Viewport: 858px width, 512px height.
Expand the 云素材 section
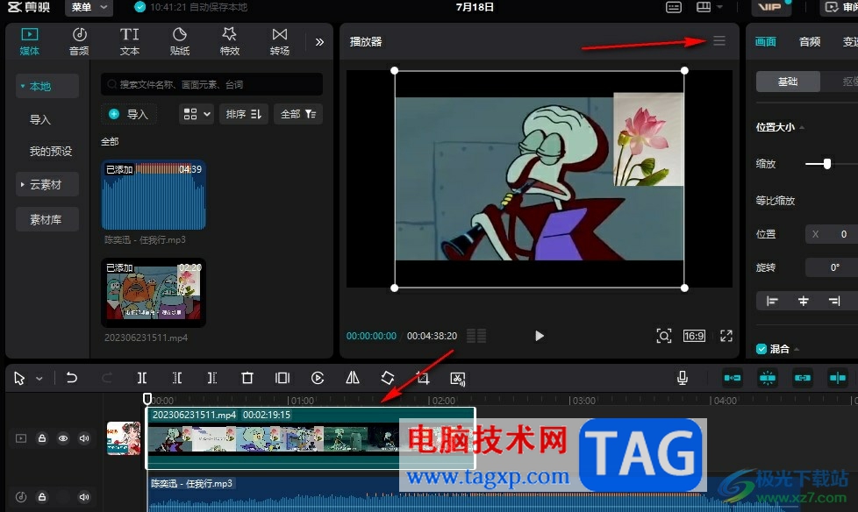point(47,184)
